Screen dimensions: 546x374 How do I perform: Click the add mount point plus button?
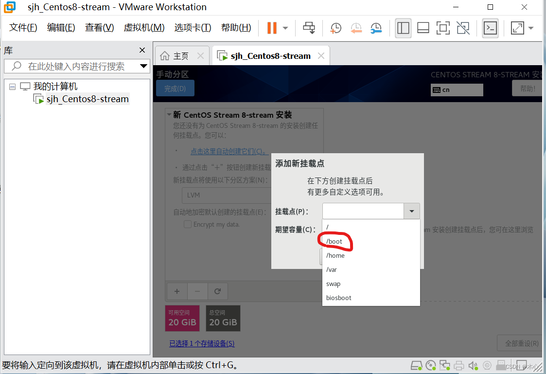pyautogui.click(x=177, y=291)
